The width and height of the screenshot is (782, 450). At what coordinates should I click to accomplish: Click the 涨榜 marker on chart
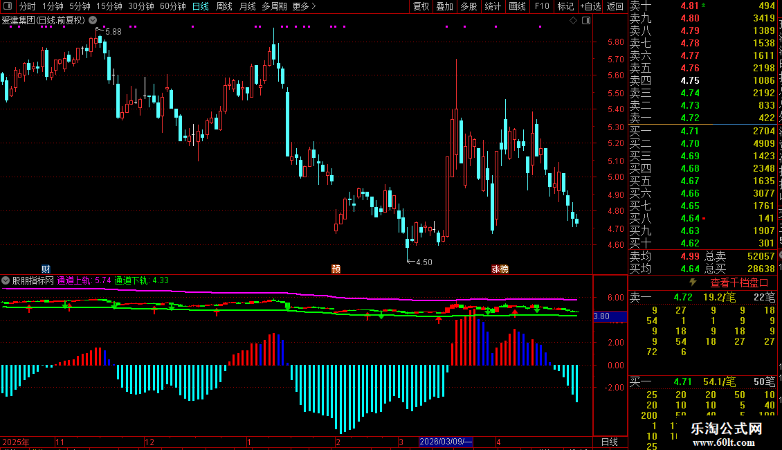pos(500,269)
